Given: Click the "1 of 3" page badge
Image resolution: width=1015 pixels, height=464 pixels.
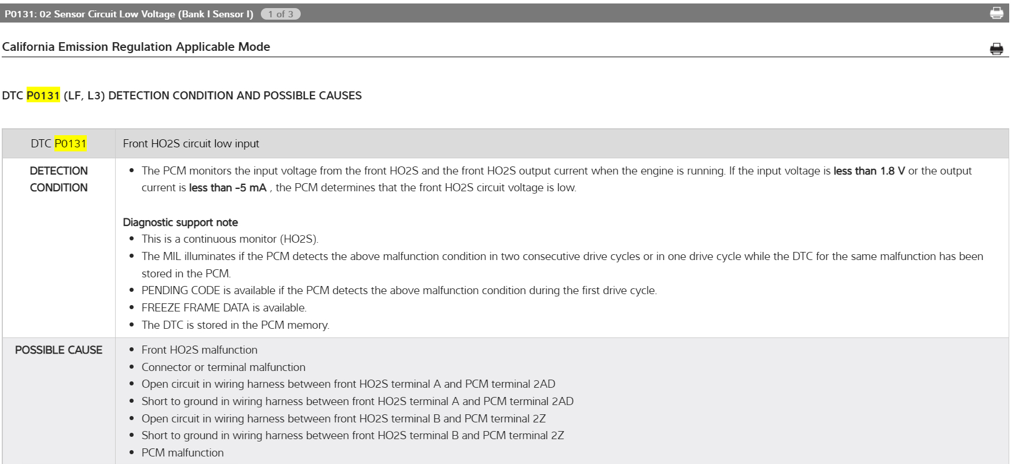Looking at the screenshot, I should tap(280, 14).
